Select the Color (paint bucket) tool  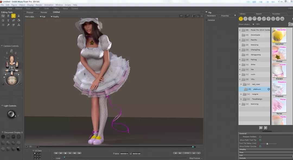19,20
